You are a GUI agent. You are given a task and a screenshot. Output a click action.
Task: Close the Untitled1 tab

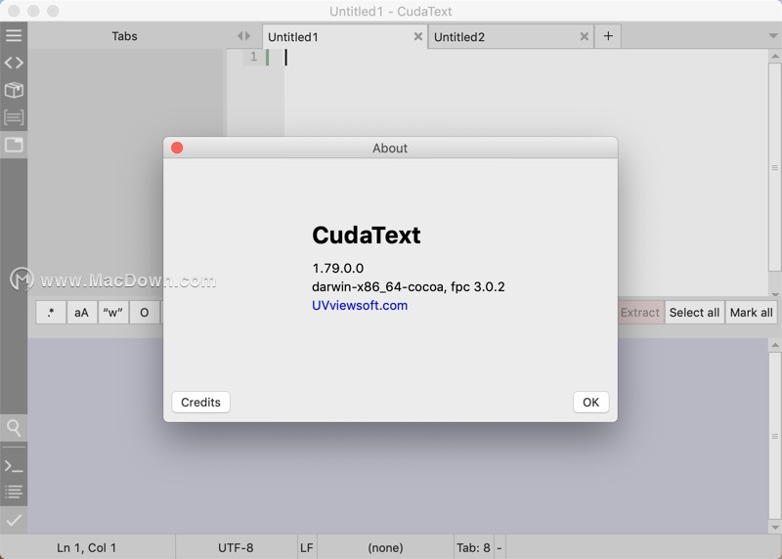pos(418,36)
